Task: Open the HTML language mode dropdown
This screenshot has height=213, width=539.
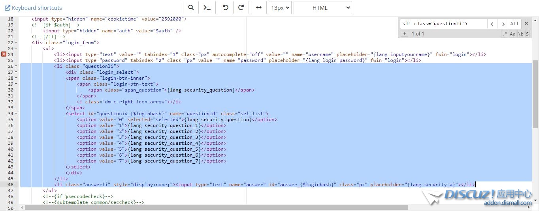Action: click(322, 8)
